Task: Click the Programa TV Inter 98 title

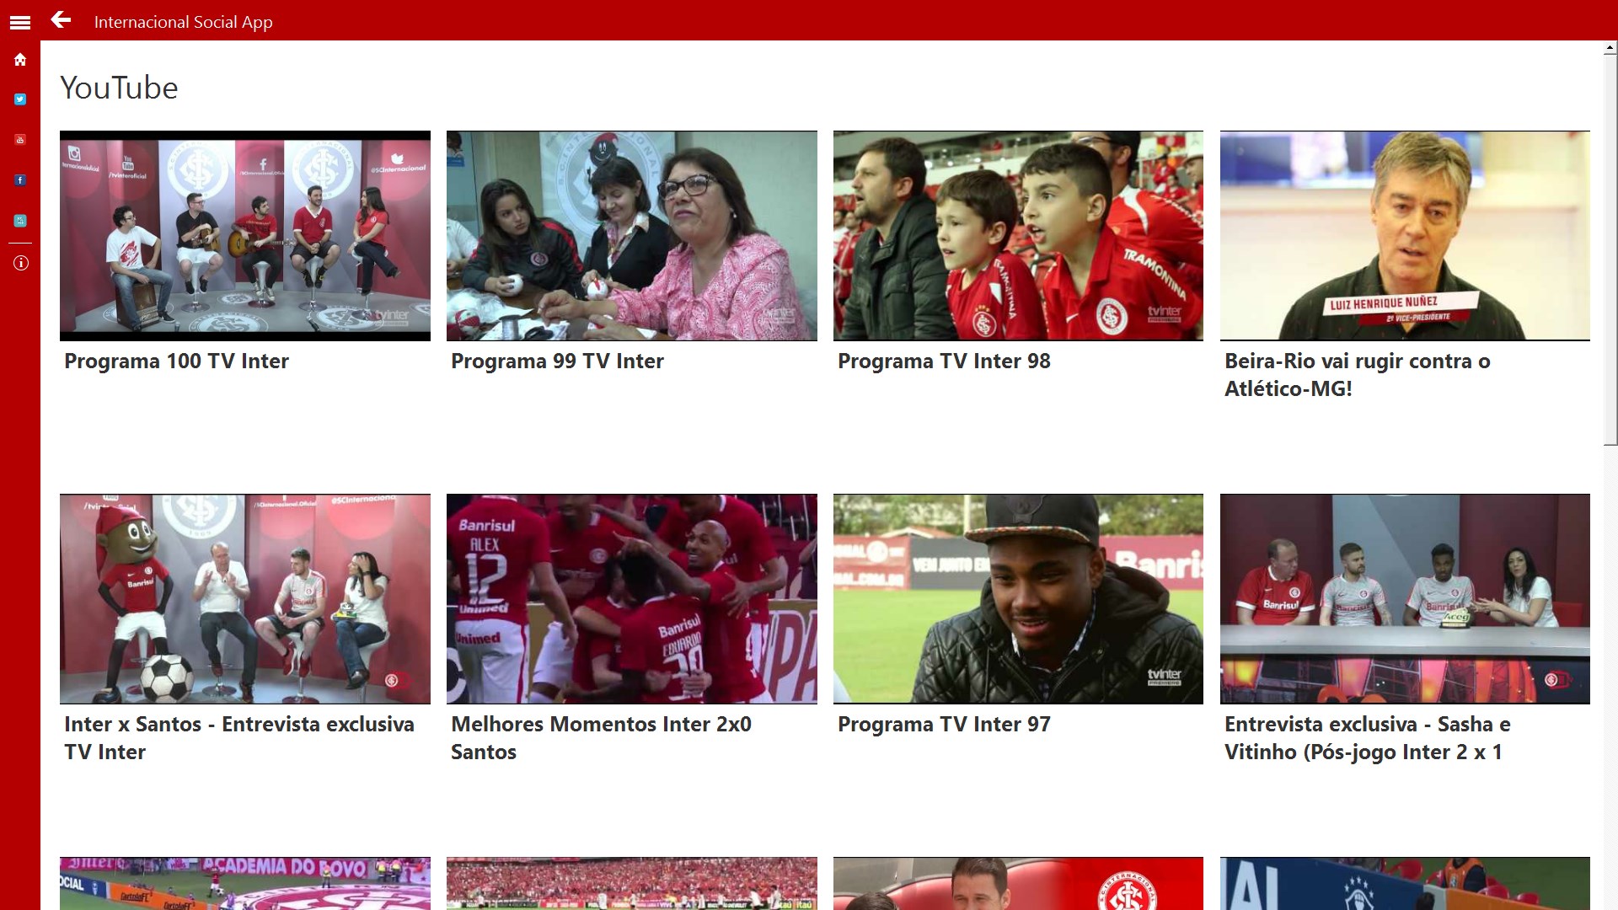Action: [944, 361]
